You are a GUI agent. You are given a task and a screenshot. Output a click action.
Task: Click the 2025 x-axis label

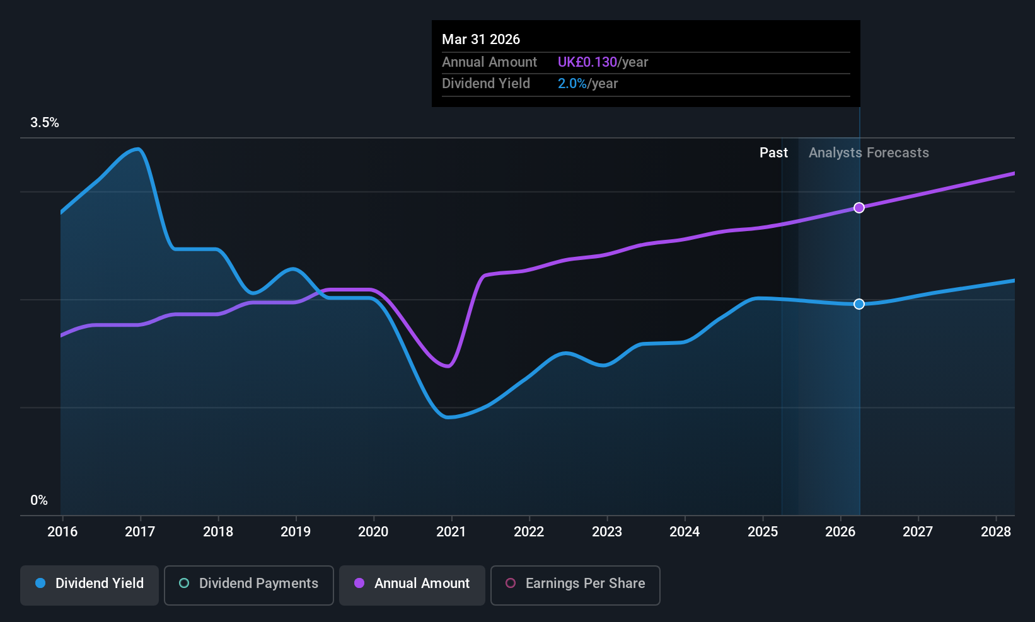pos(763,531)
